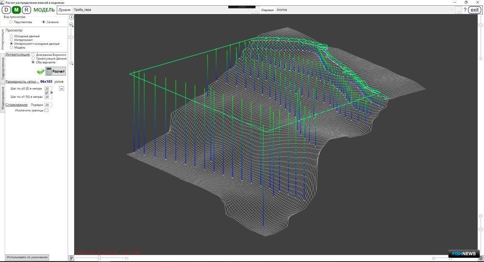
Task: Click the small ok button
Action: point(61,89)
